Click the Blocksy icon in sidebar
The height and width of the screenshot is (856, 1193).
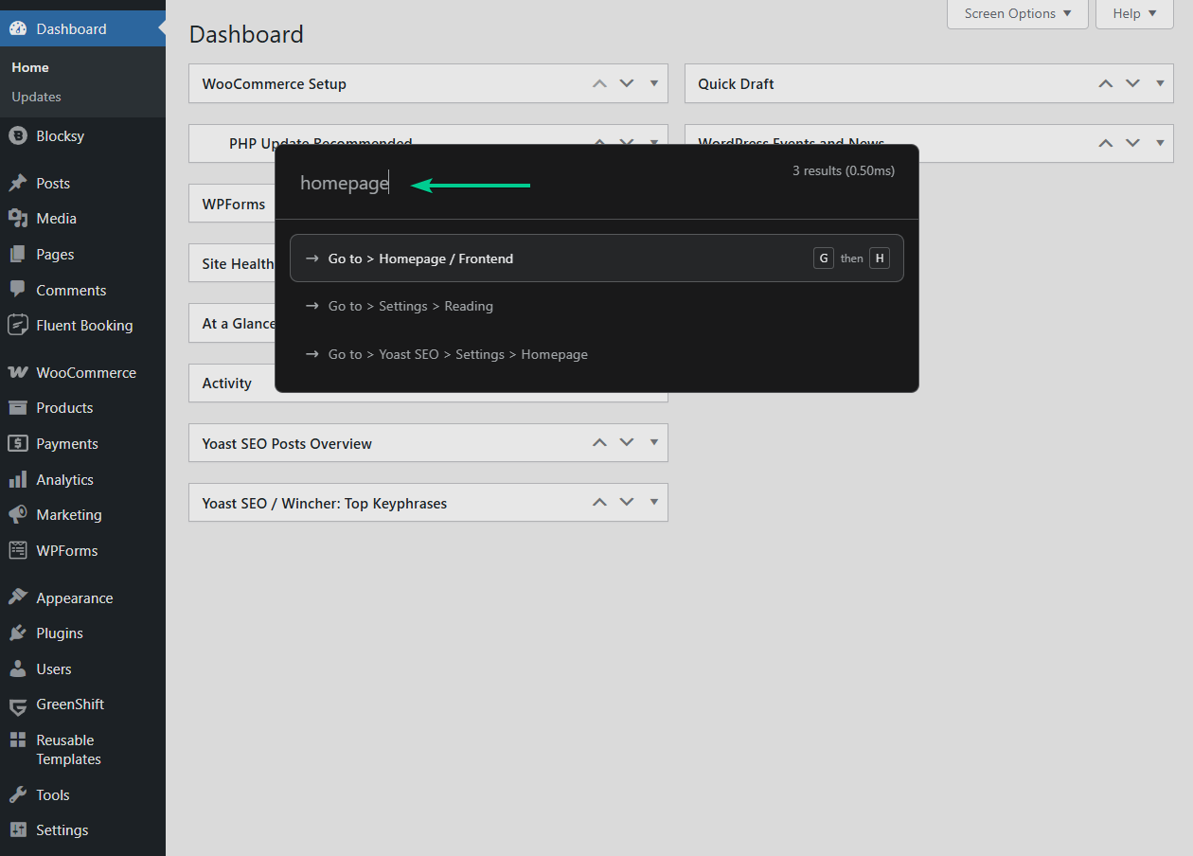click(x=17, y=136)
